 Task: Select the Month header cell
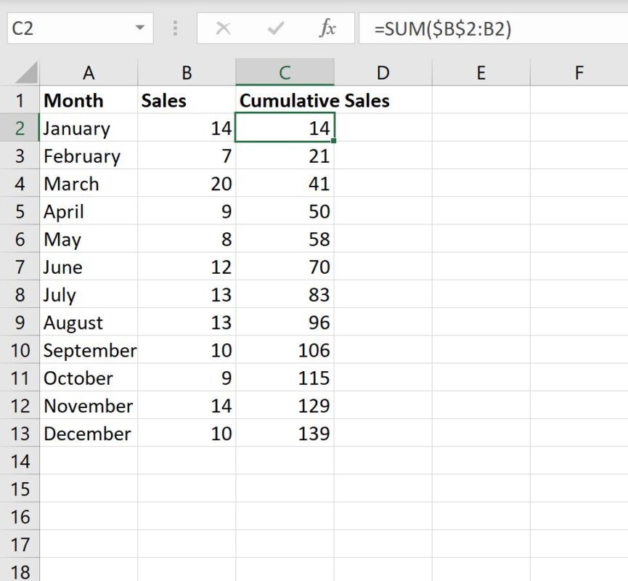tap(89, 100)
